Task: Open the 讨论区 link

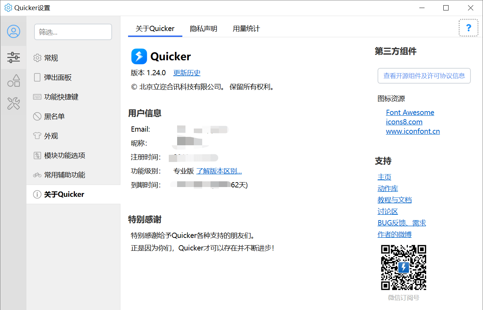Action: (x=388, y=211)
